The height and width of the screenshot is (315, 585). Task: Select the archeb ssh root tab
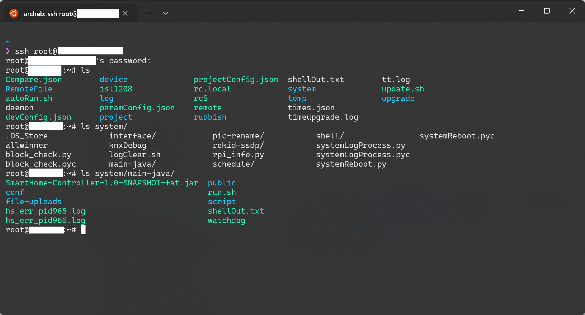point(50,14)
